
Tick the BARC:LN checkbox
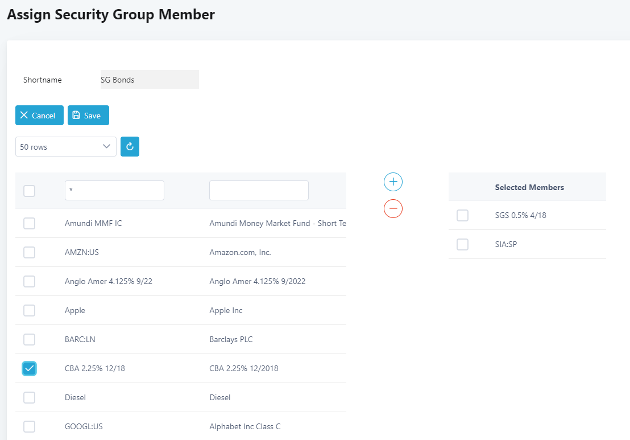(30, 340)
